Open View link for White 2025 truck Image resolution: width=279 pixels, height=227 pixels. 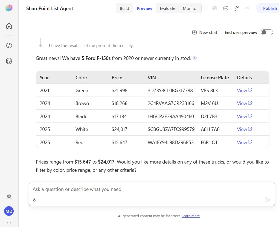(x=244, y=129)
